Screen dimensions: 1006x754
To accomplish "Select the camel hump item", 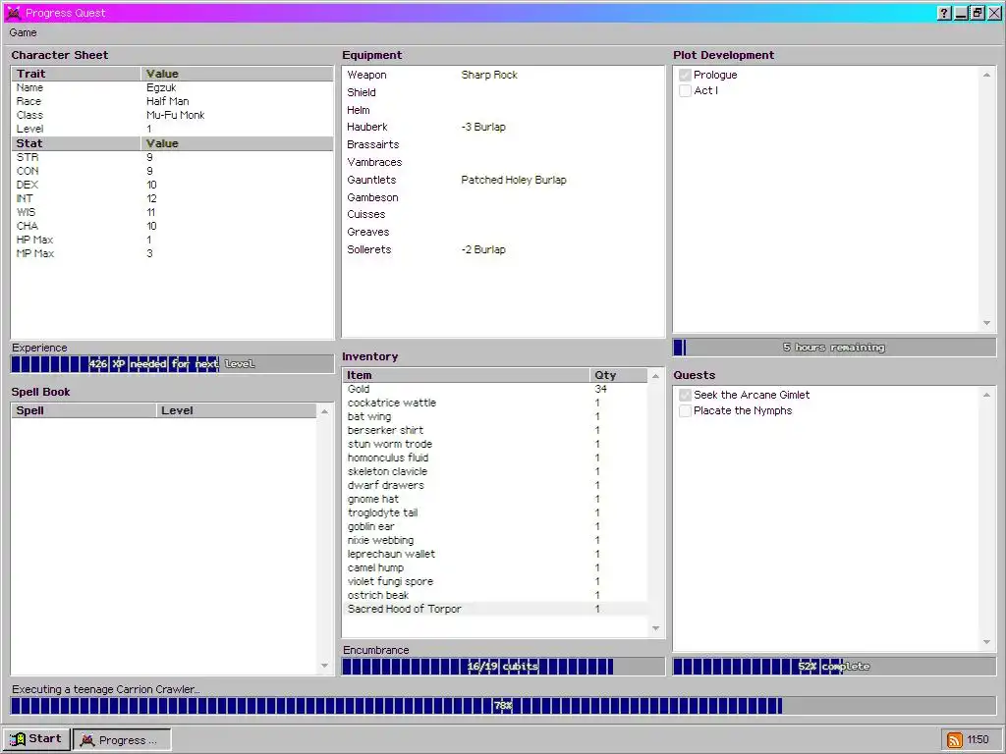I will pos(495,568).
